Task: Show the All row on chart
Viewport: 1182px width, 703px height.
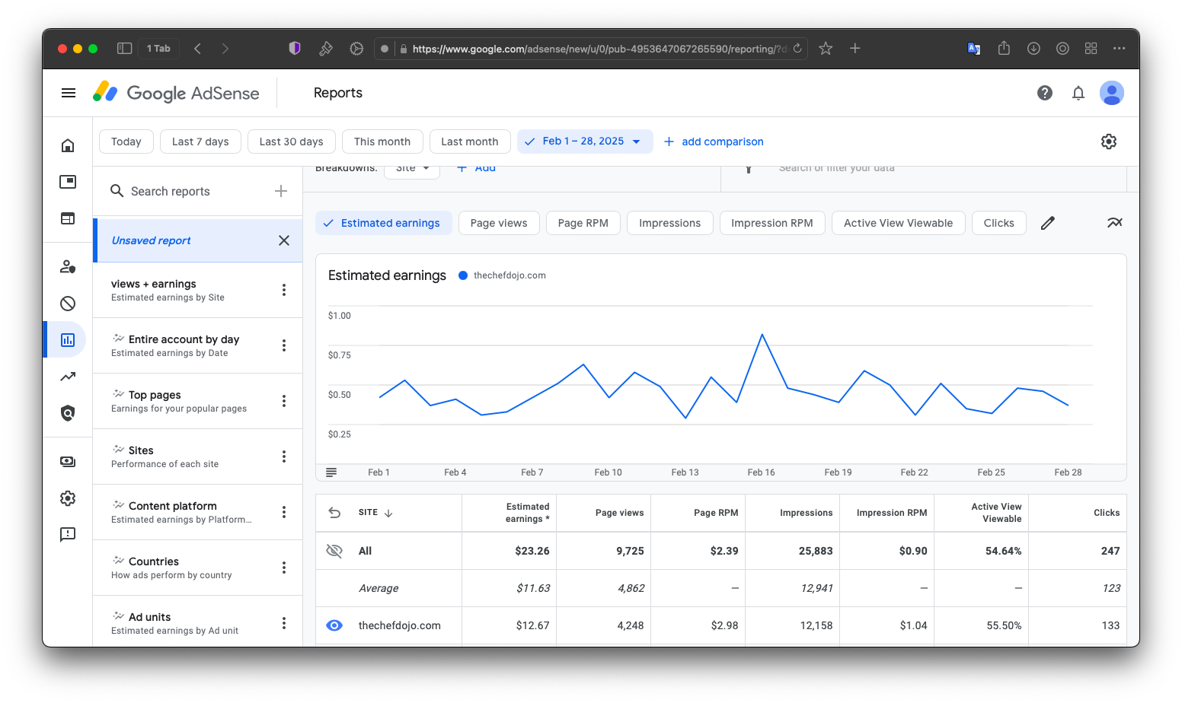Action: (334, 551)
